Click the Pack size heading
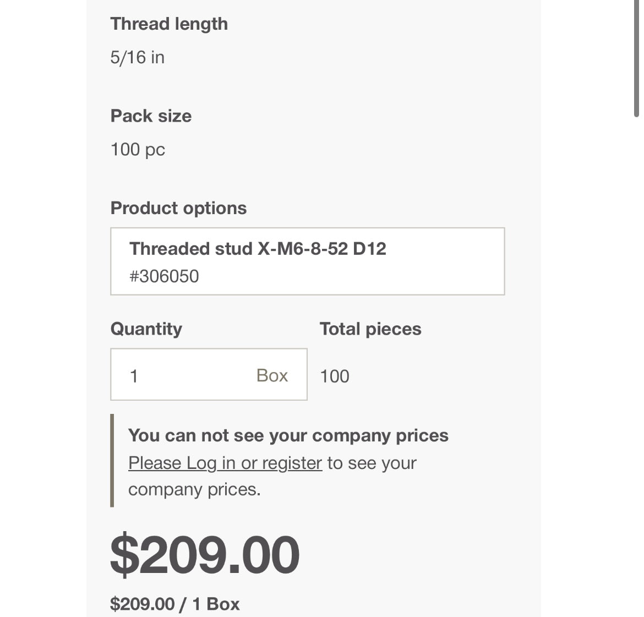 click(151, 116)
